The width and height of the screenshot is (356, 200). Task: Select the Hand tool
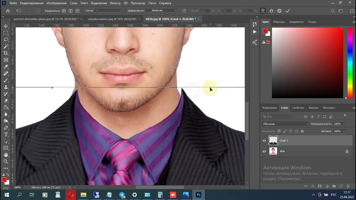tap(6, 155)
